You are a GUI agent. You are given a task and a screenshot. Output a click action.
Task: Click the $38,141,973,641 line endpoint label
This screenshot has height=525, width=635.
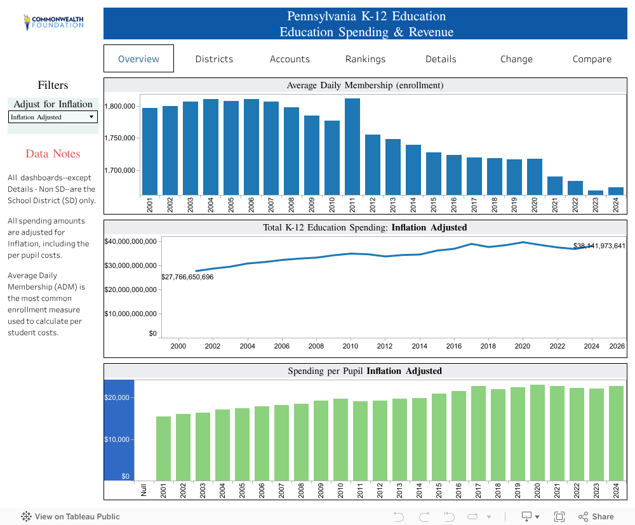(x=599, y=246)
